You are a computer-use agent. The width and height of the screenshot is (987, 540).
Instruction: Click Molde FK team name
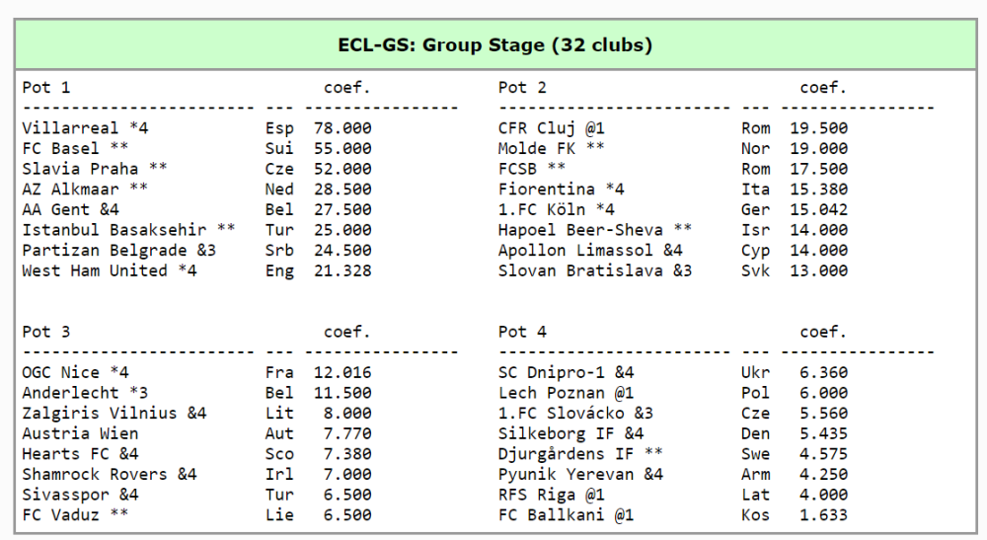point(537,148)
